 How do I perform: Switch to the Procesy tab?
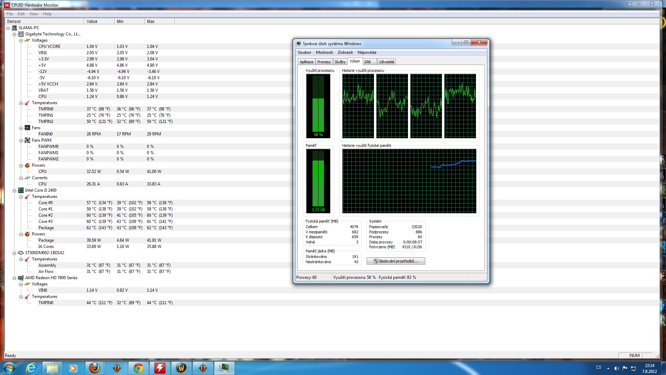pos(324,62)
